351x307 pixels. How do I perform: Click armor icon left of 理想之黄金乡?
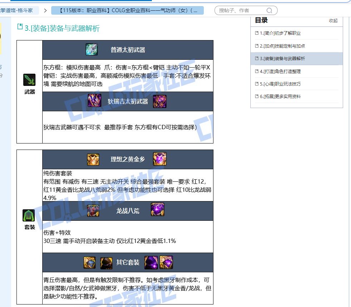click(93, 159)
